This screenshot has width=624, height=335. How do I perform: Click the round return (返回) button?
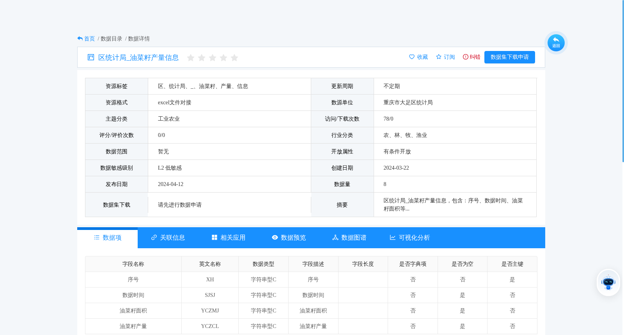(556, 43)
